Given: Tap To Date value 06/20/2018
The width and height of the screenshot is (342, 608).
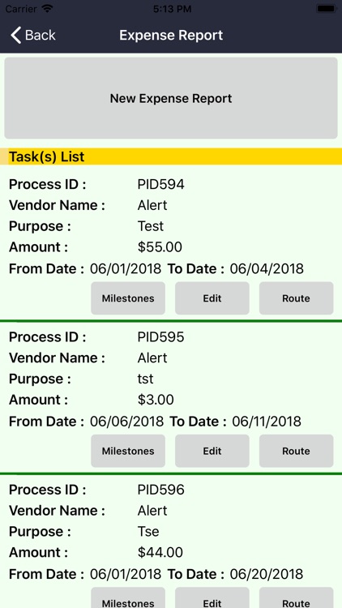Looking at the screenshot, I should tap(267, 574).
